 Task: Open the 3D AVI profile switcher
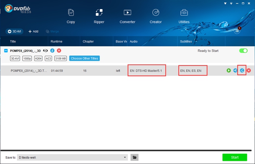click(x=15, y=31)
